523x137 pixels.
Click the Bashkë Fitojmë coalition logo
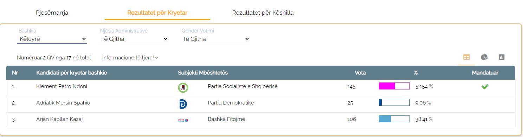[x=183, y=120]
